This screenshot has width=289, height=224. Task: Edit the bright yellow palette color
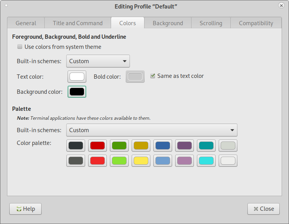point(141,160)
